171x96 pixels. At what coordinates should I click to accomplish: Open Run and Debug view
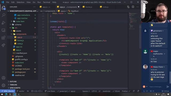click(x=3, y=23)
